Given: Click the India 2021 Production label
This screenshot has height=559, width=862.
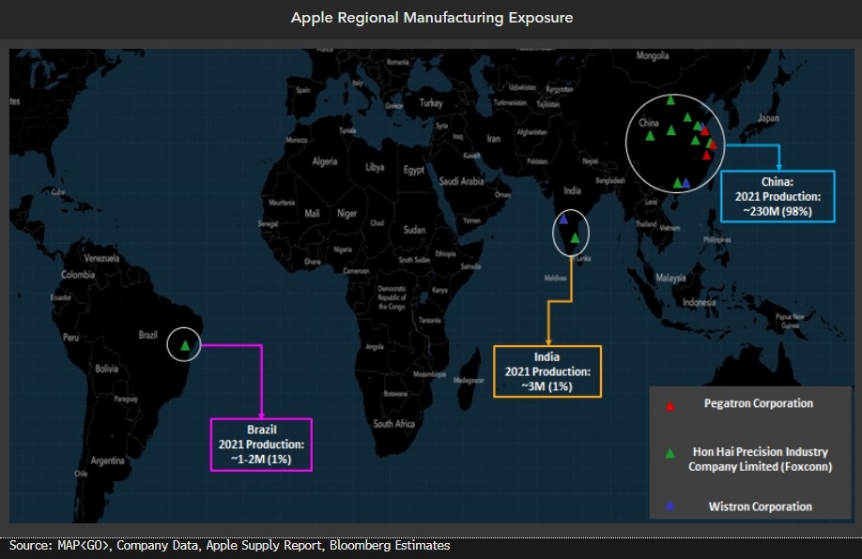Looking at the screenshot, I should [547, 371].
